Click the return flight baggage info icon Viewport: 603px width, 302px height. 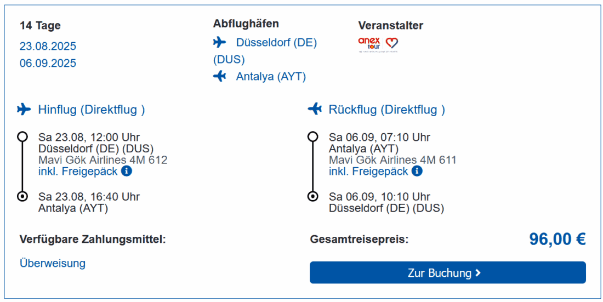coord(417,172)
